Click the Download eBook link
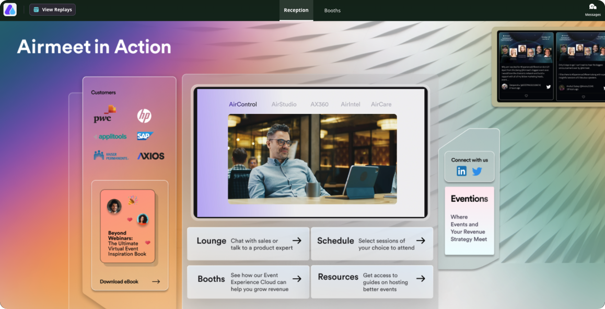 point(119,282)
